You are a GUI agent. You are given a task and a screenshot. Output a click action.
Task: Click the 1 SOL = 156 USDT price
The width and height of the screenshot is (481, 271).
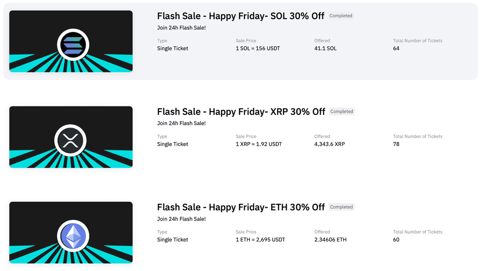(x=258, y=49)
